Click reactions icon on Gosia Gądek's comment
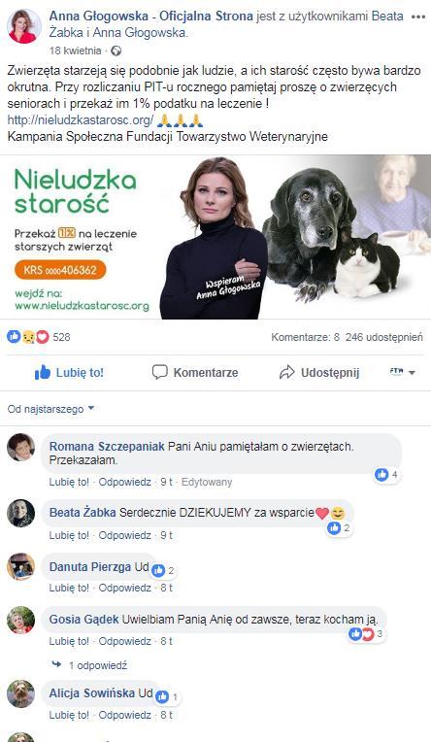 pos(367,633)
